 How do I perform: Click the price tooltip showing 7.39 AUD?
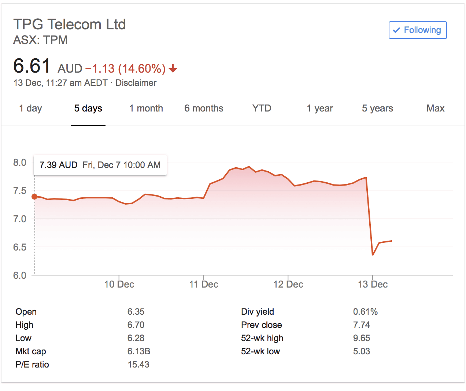[100, 165]
